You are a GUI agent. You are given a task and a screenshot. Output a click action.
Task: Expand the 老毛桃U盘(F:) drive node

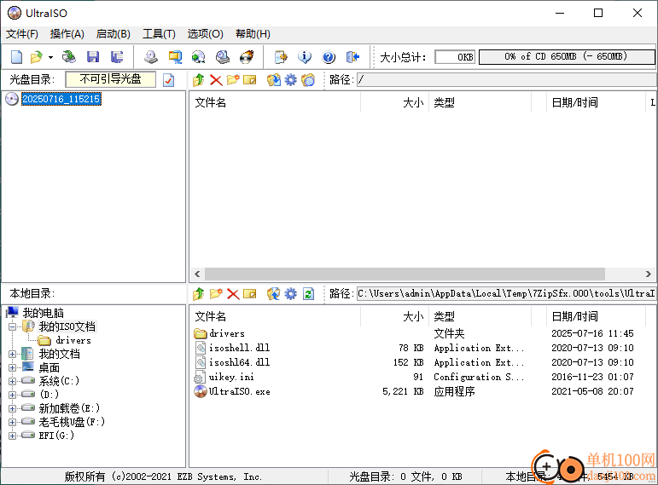[x=13, y=422]
